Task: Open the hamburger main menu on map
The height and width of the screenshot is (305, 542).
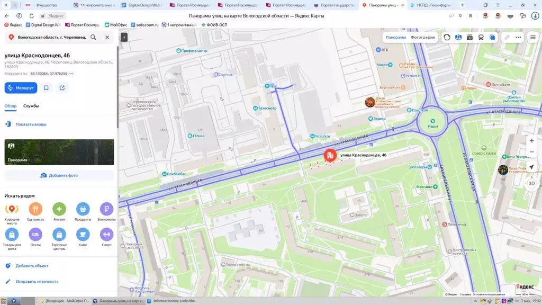Action: pos(532,38)
